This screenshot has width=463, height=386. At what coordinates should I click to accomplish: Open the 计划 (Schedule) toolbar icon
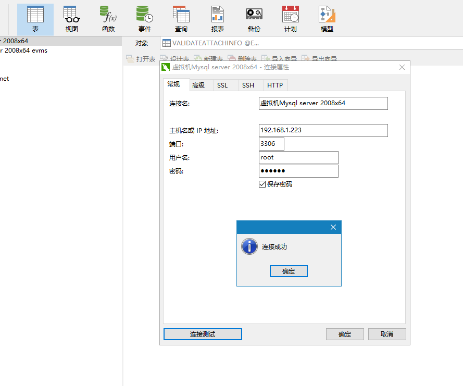point(290,19)
